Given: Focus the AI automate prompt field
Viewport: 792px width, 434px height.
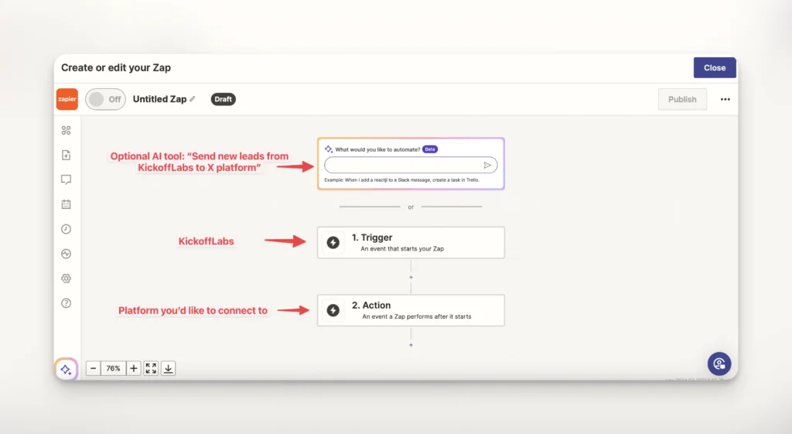Looking at the screenshot, I should coord(411,166).
